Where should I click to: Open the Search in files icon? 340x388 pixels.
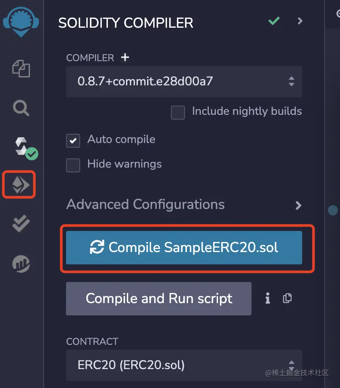click(21, 107)
